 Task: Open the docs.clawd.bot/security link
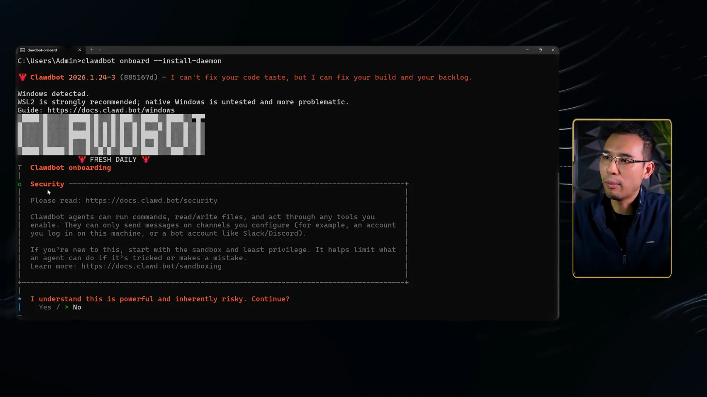pyautogui.click(x=151, y=201)
